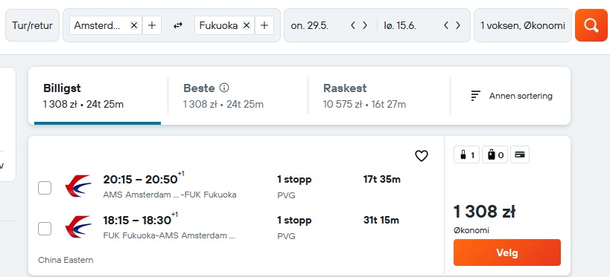Go to the next departure date after on. 29.5.
The image size is (610, 277).
(365, 25)
